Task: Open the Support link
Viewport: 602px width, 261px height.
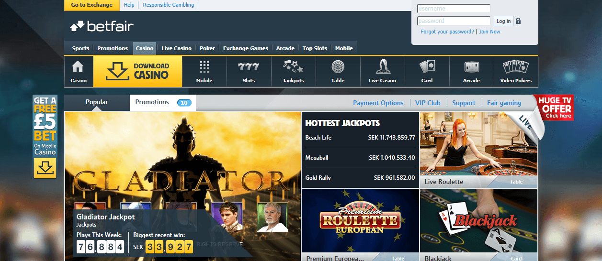Action: [x=464, y=103]
